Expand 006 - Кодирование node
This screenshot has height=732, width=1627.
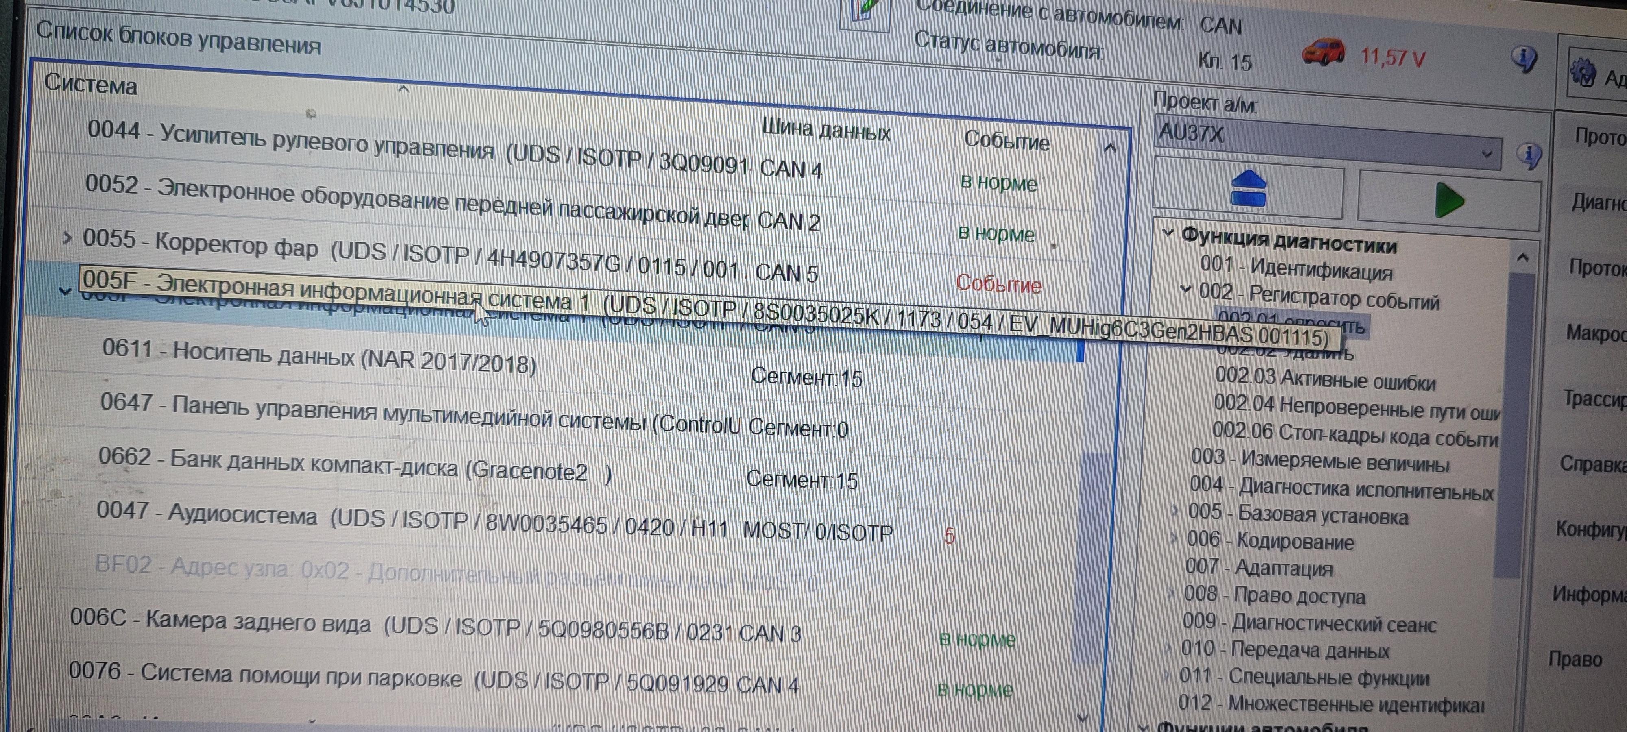(x=1174, y=538)
